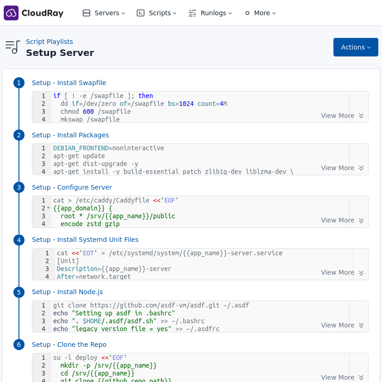Open Setup - Install Node.js script link
This screenshot has height=382, width=382.
pos(67,292)
